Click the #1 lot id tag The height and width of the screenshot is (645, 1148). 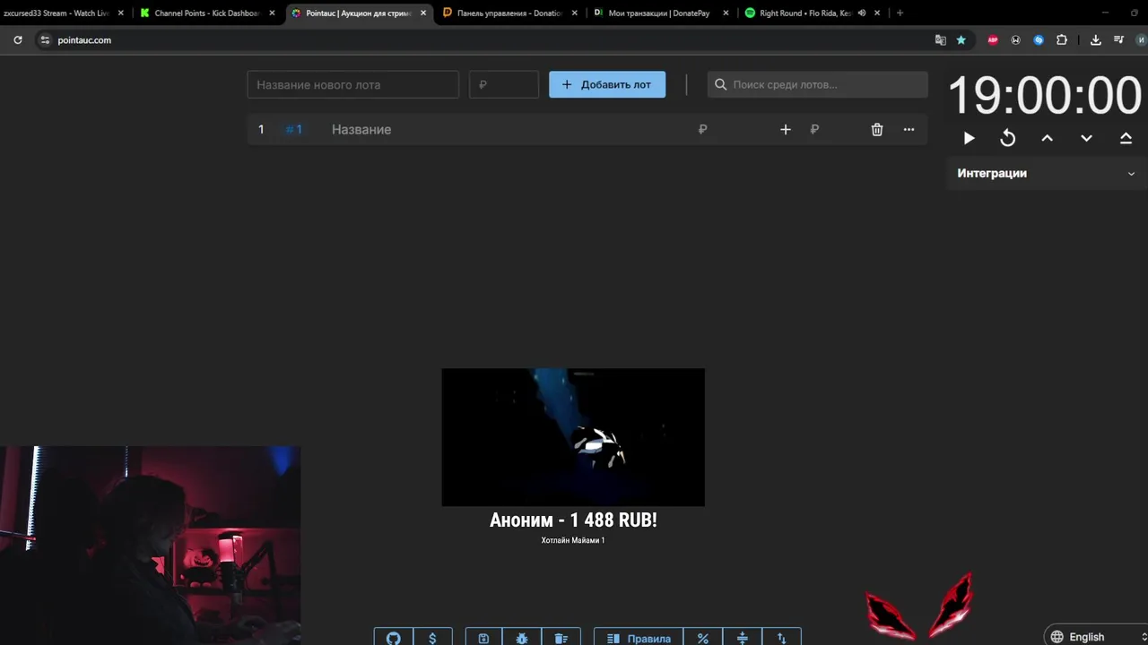[293, 129]
